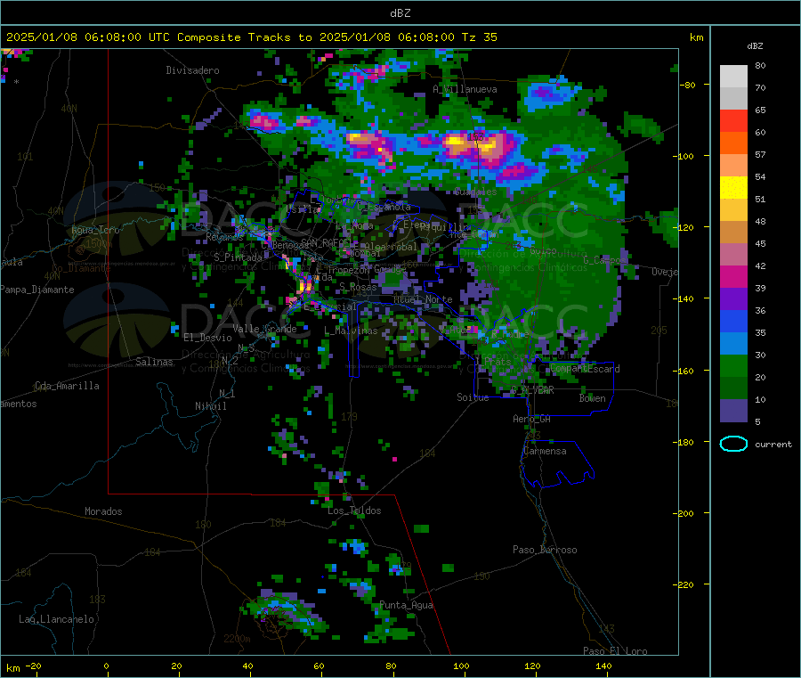Click the 'Paso_El_Loro' label
Viewport: 801px width, 678px height.
pyautogui.click(x=615, y=651)
